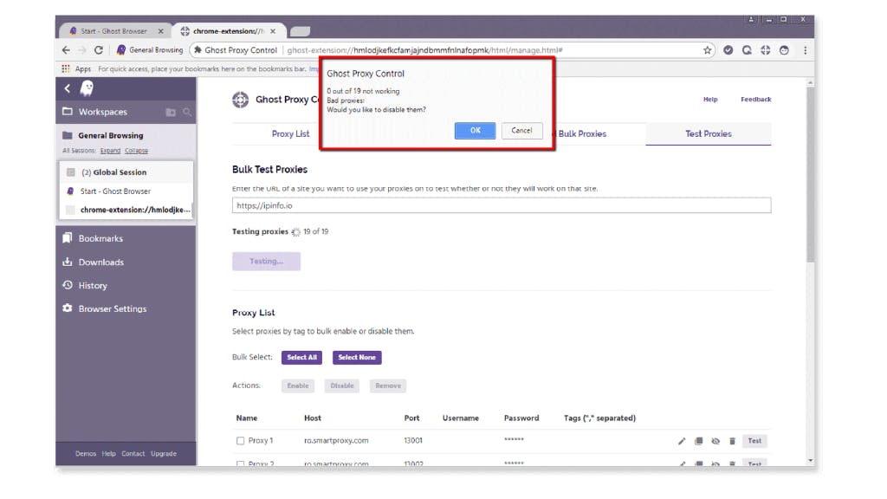Click the checkmark extension icon in toolbar

tap(728, 50)
